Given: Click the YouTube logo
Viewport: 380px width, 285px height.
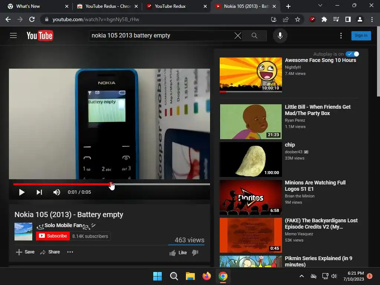Looking at the screenshot, I should point(40,36).
